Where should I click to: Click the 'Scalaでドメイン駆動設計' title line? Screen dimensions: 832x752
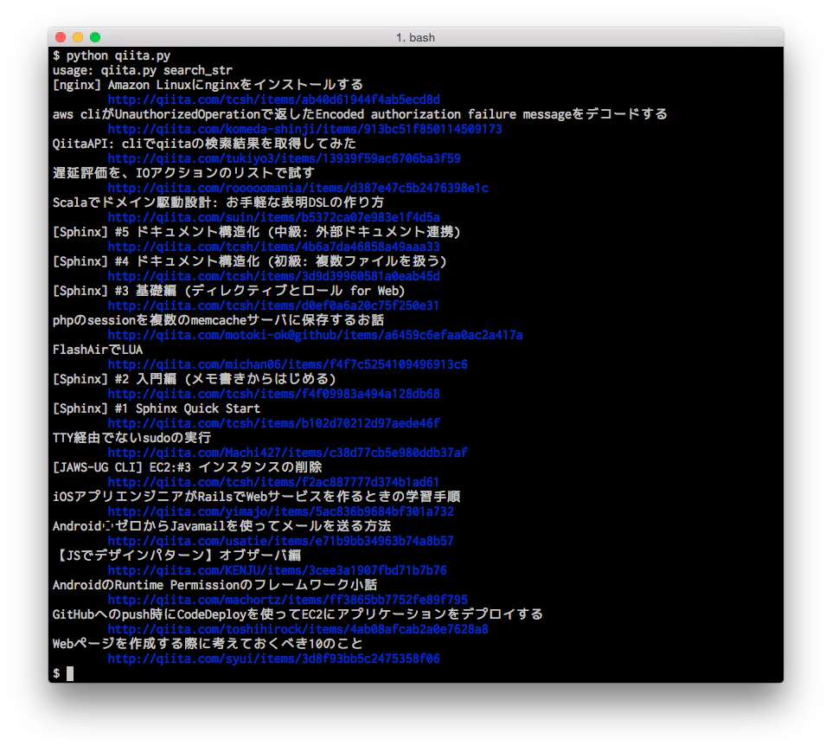[x=218, y=202]
